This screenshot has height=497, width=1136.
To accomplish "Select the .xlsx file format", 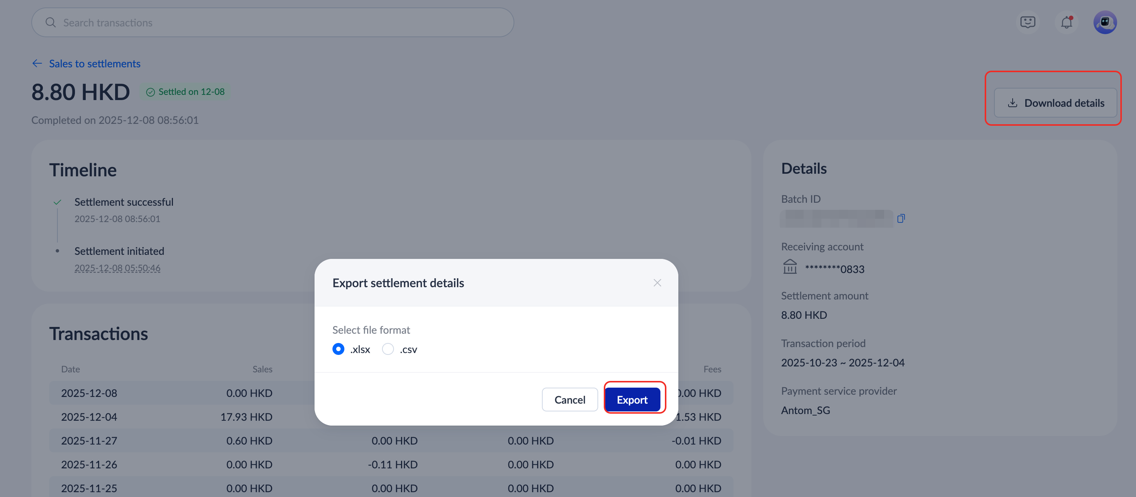I will click(x=338, y=349).
